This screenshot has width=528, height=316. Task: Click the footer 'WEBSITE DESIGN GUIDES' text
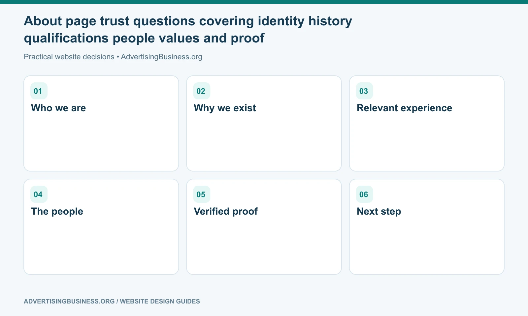coord(160,301)
